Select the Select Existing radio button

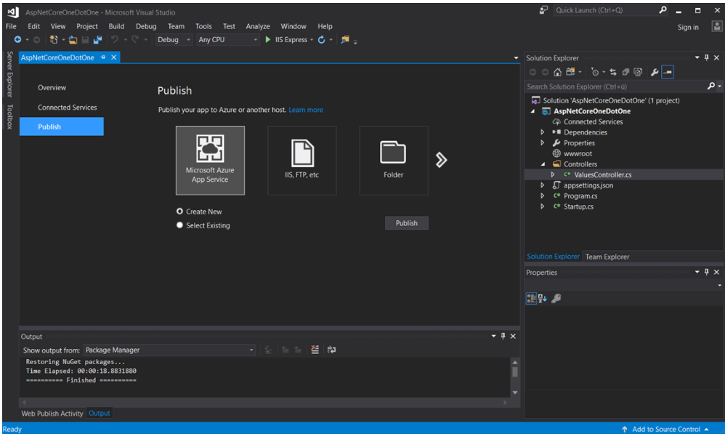pos(180,225)
